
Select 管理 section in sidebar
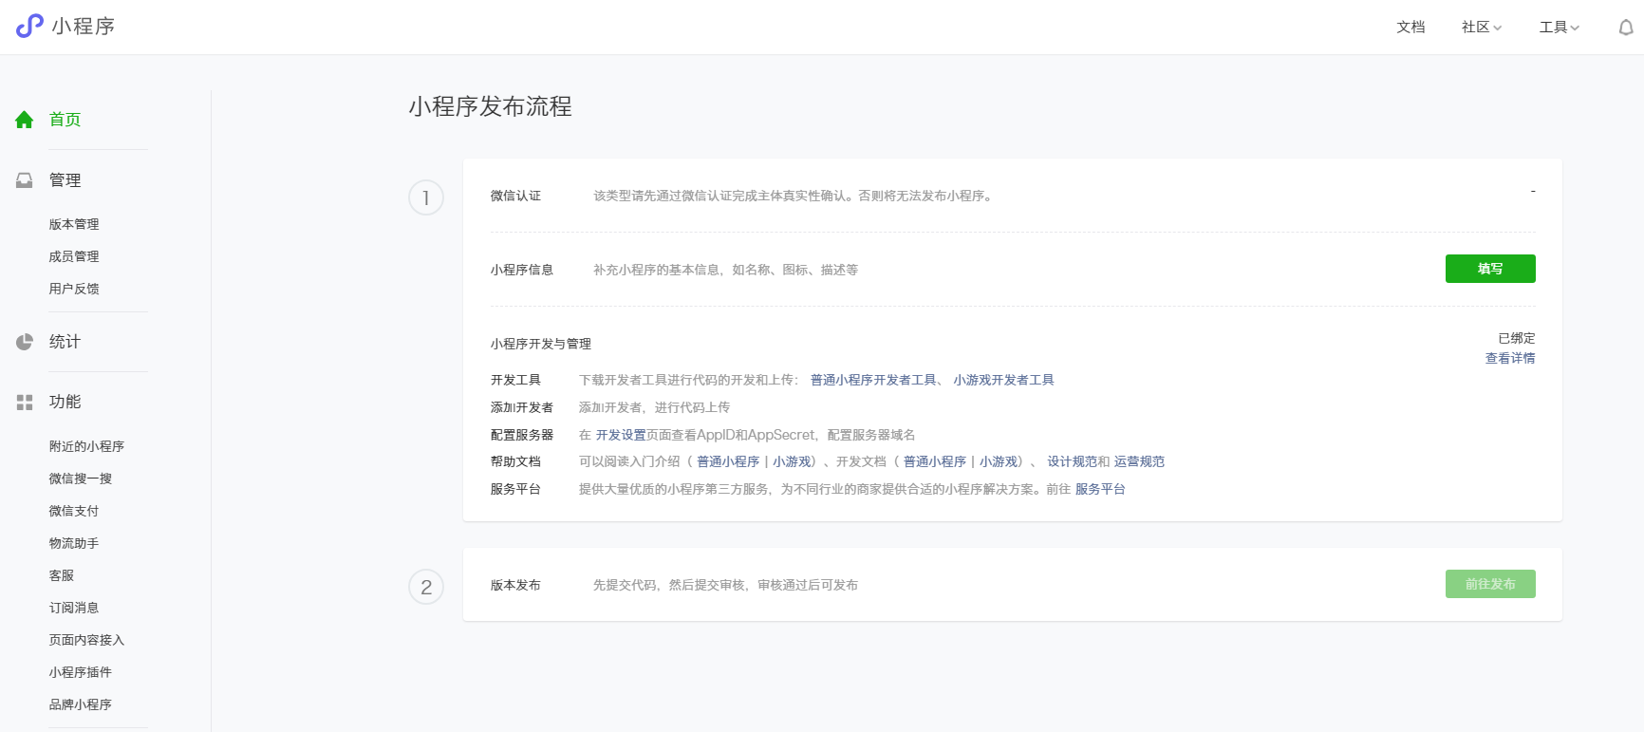(x=65, y=180)
